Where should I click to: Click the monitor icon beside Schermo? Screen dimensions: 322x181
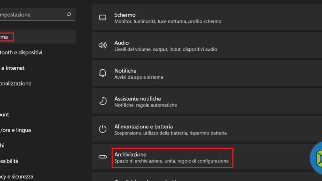click(102, 18)
